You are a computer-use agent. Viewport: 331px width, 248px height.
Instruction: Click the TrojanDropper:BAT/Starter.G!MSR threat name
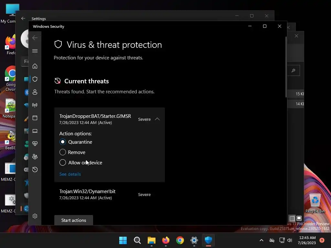[95, 116]
